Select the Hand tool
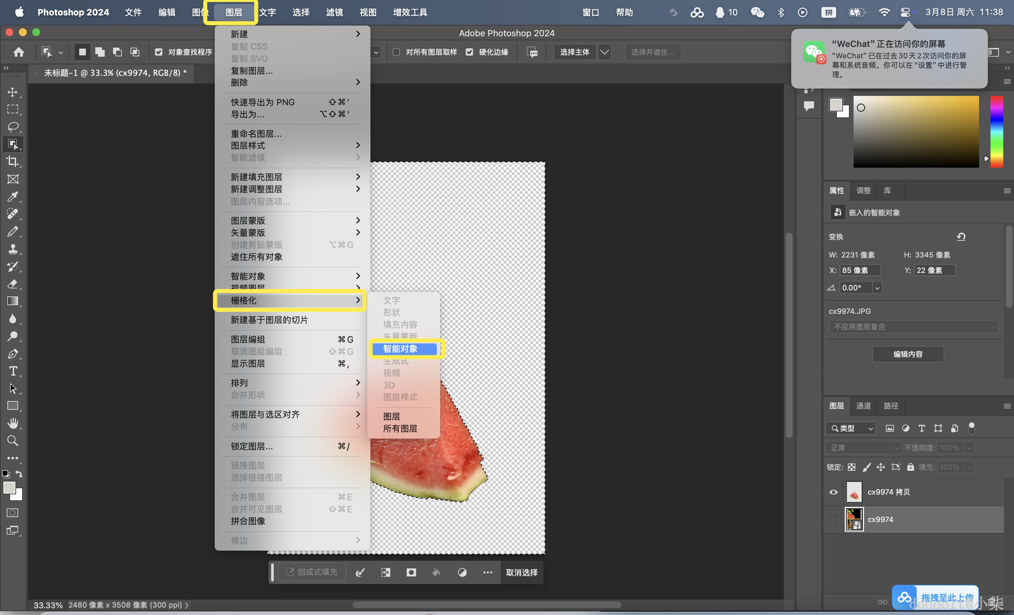This screenshot has width=1014, height=615. tap(13, 423)
